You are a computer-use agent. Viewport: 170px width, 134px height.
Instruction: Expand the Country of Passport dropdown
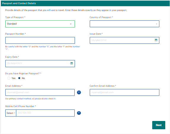[x=124, y=24]
